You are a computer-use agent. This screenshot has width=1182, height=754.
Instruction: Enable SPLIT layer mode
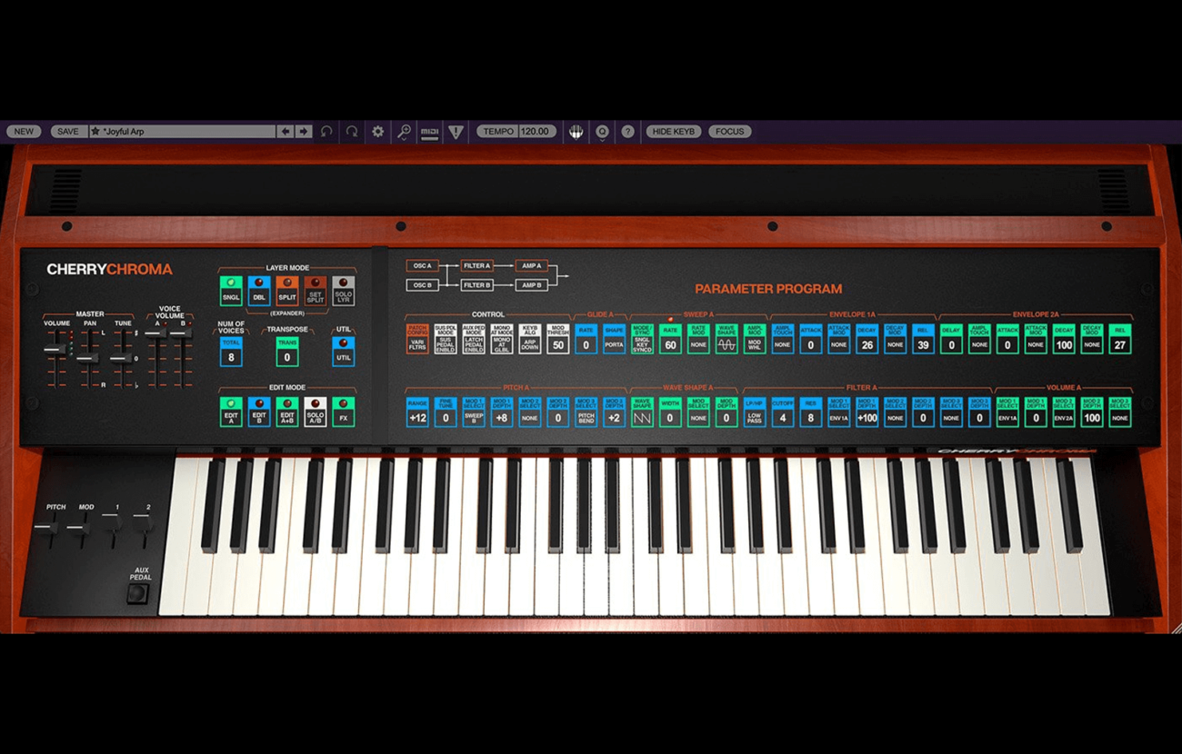(287, 291)
